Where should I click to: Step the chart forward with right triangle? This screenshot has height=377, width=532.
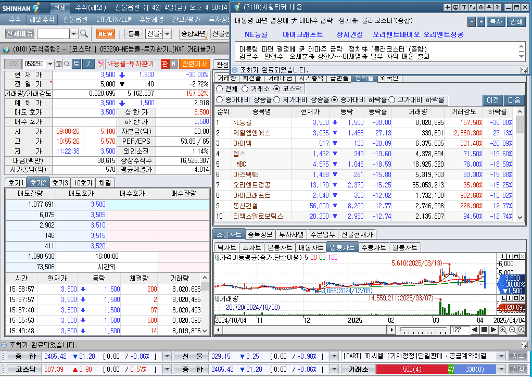pyautogui.click(x=493, y=330)
